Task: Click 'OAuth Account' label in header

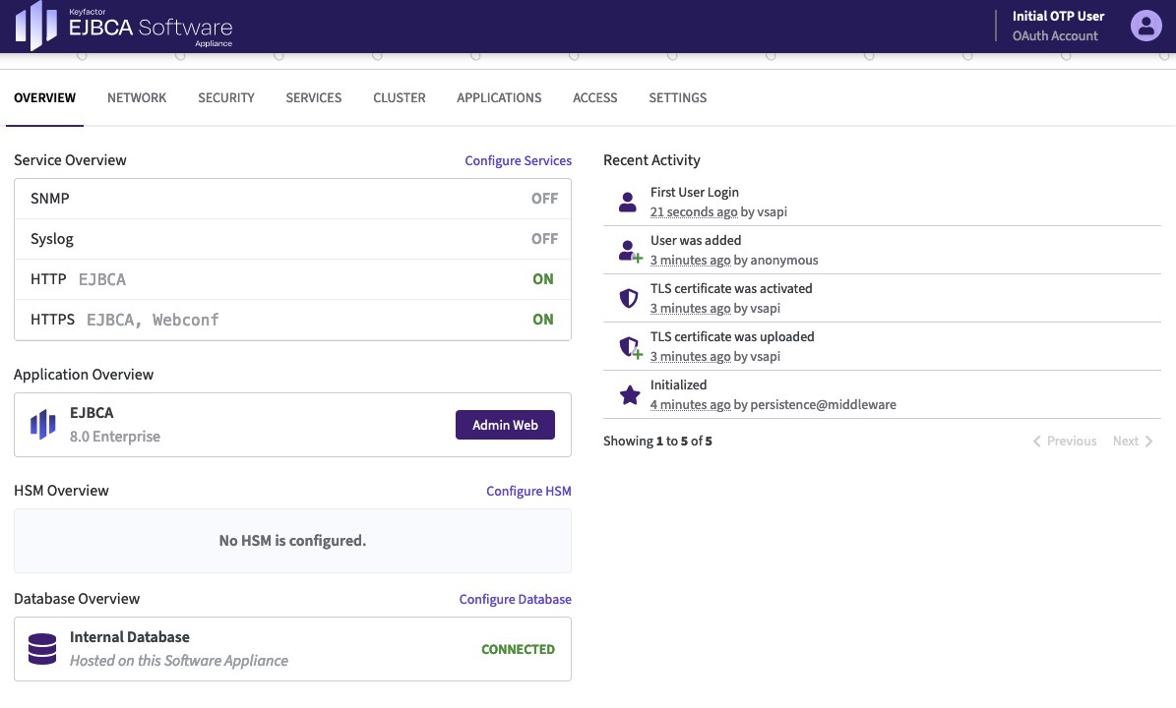Action: [x=1055, y=36]
